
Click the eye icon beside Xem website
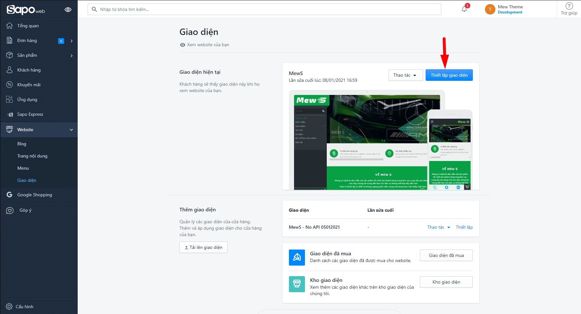tap(183, 45)
